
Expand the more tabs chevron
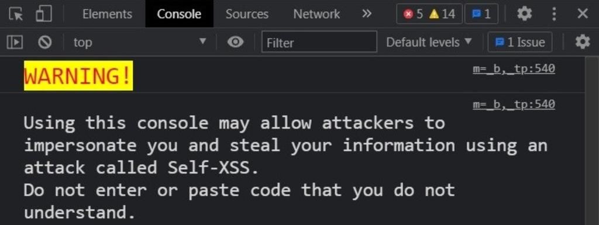[367, 13]
